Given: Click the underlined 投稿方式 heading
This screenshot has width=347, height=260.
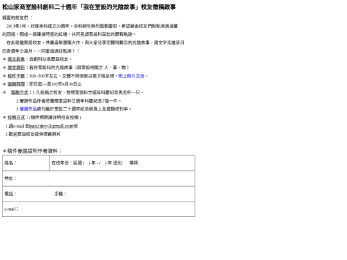Looking at the screenshot, I should (16, 117).
